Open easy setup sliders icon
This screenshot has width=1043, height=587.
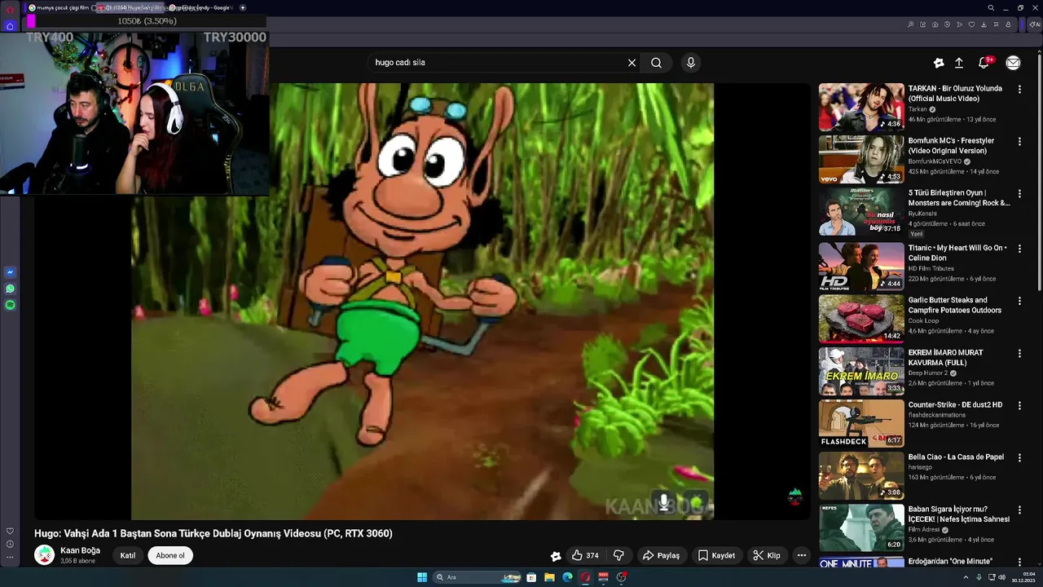click(x=996, y=24)
